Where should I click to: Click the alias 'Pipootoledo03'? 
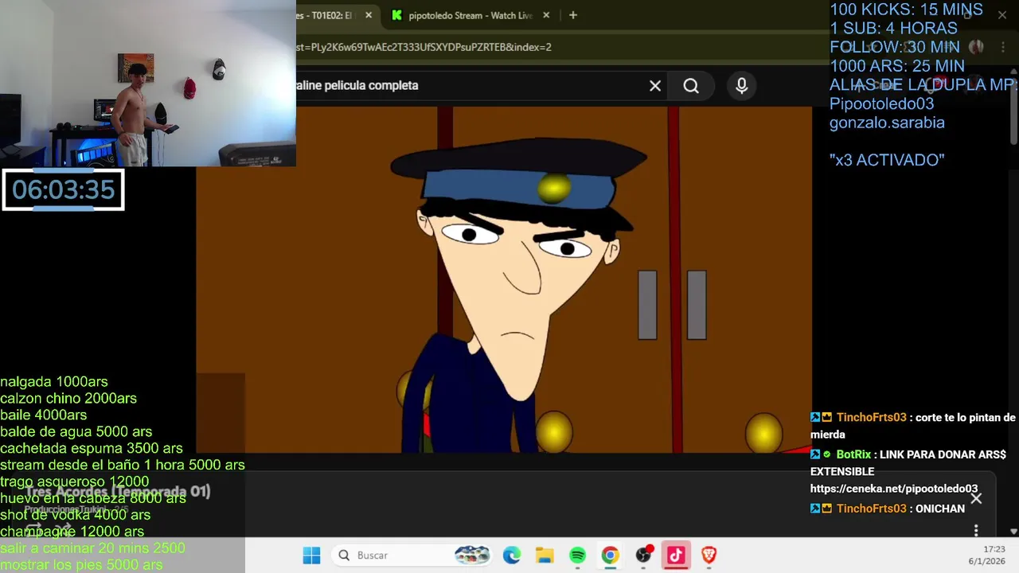881,103
